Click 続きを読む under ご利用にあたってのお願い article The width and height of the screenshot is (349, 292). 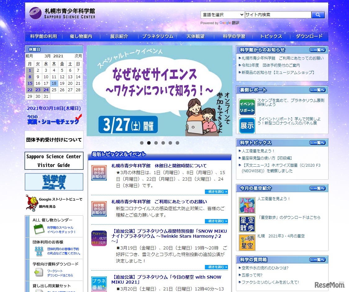click(x=216, y=221)
